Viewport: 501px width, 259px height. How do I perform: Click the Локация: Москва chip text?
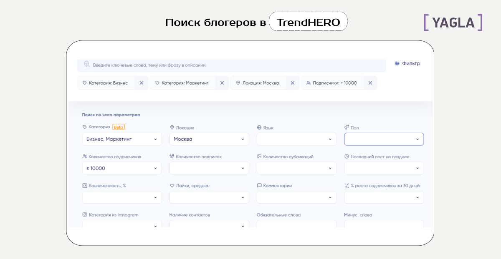[261, 83]
